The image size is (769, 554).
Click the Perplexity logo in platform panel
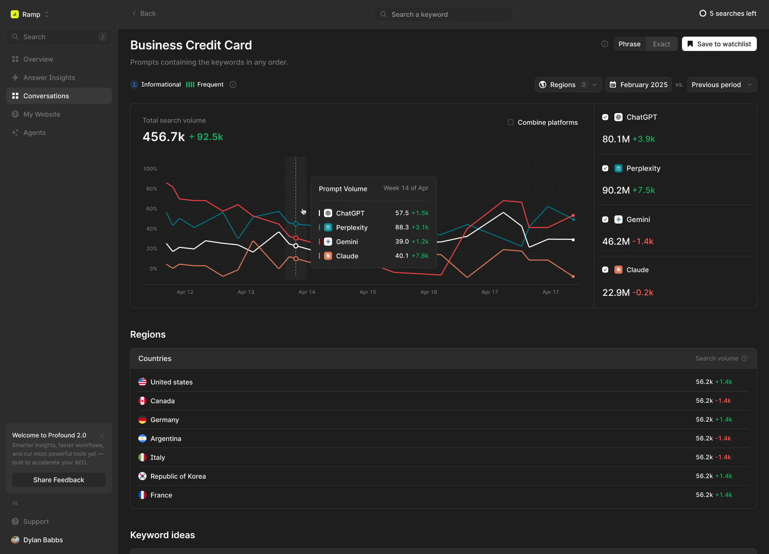click(x=618, y=168)
